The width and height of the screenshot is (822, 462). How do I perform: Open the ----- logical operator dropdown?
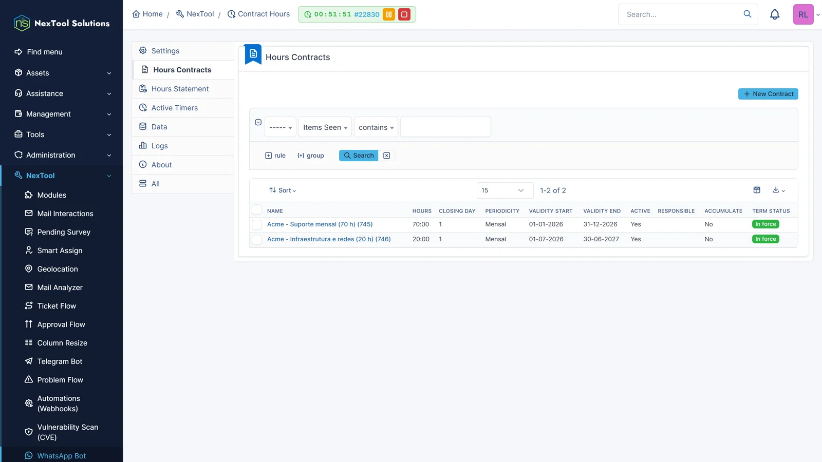(281, 127)
